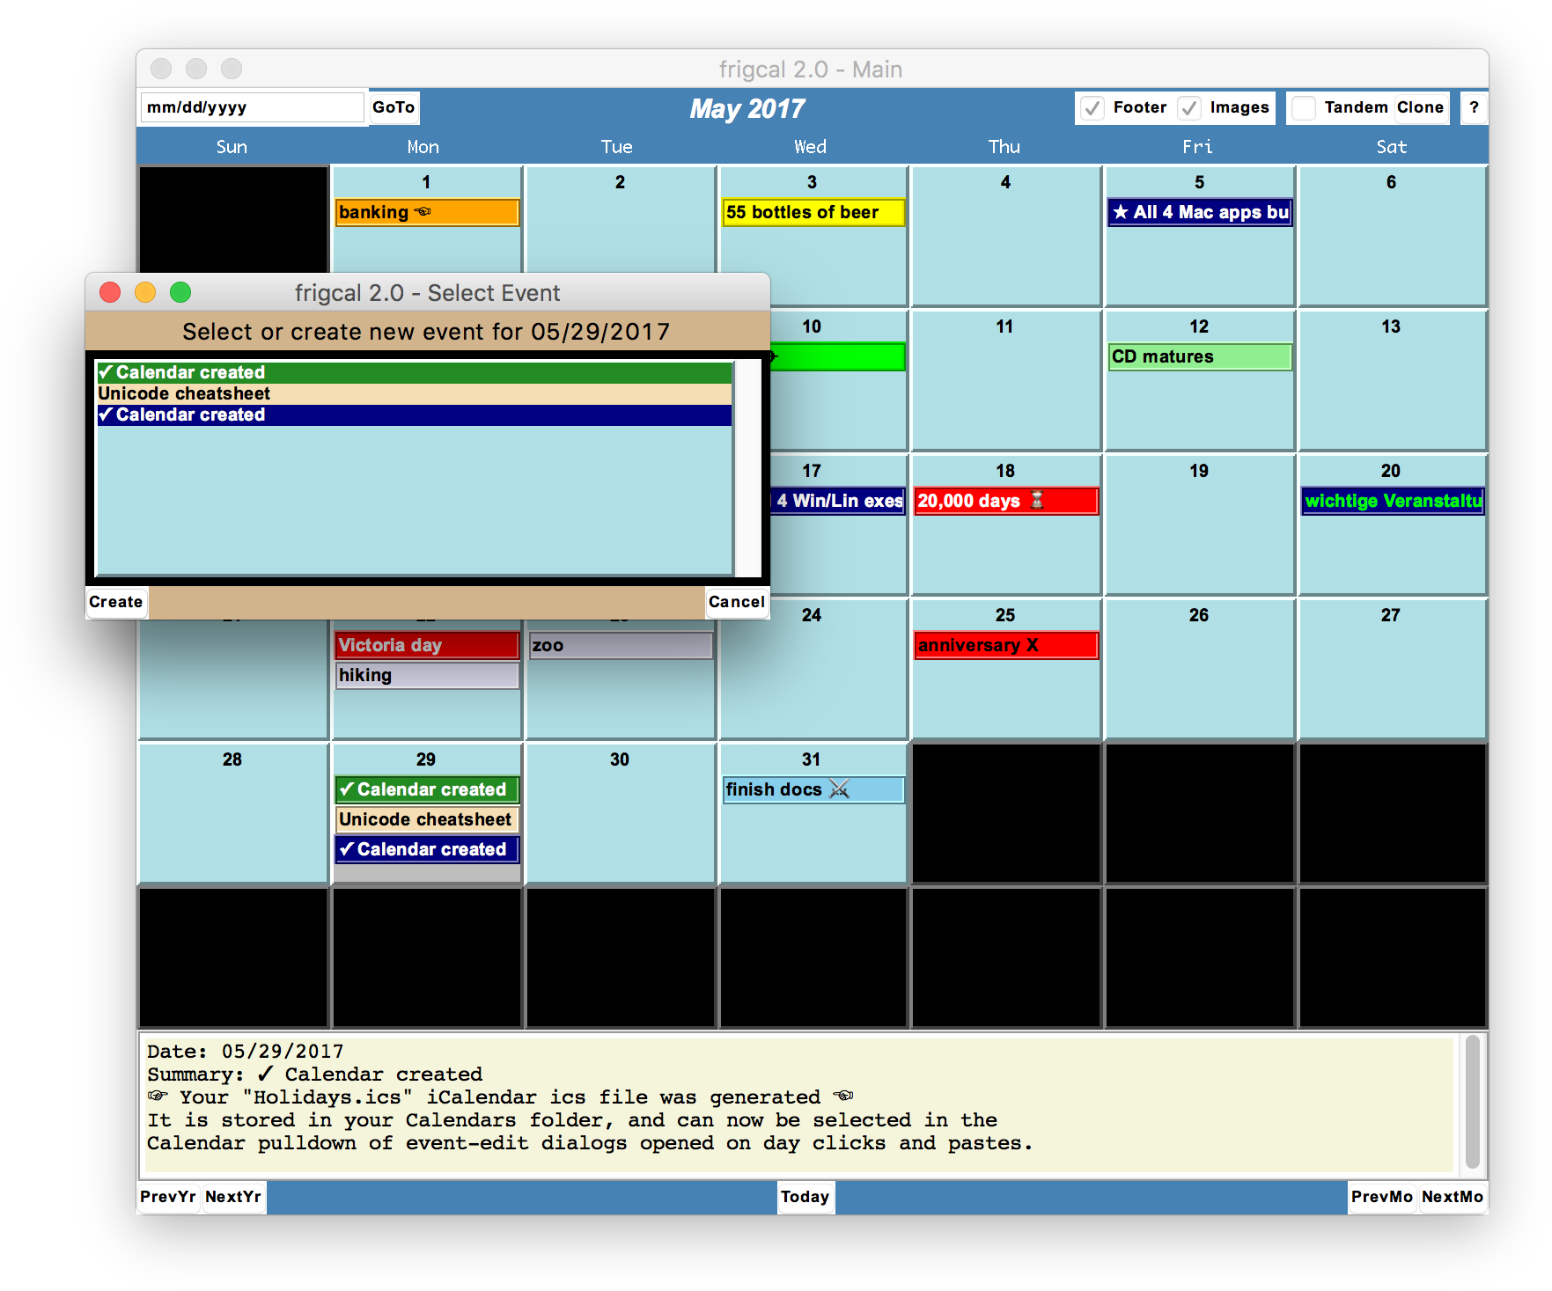This screenshot has height=1291, width=1552.
Task: Toggle the Images checkbox
Action: (1189, 107)
